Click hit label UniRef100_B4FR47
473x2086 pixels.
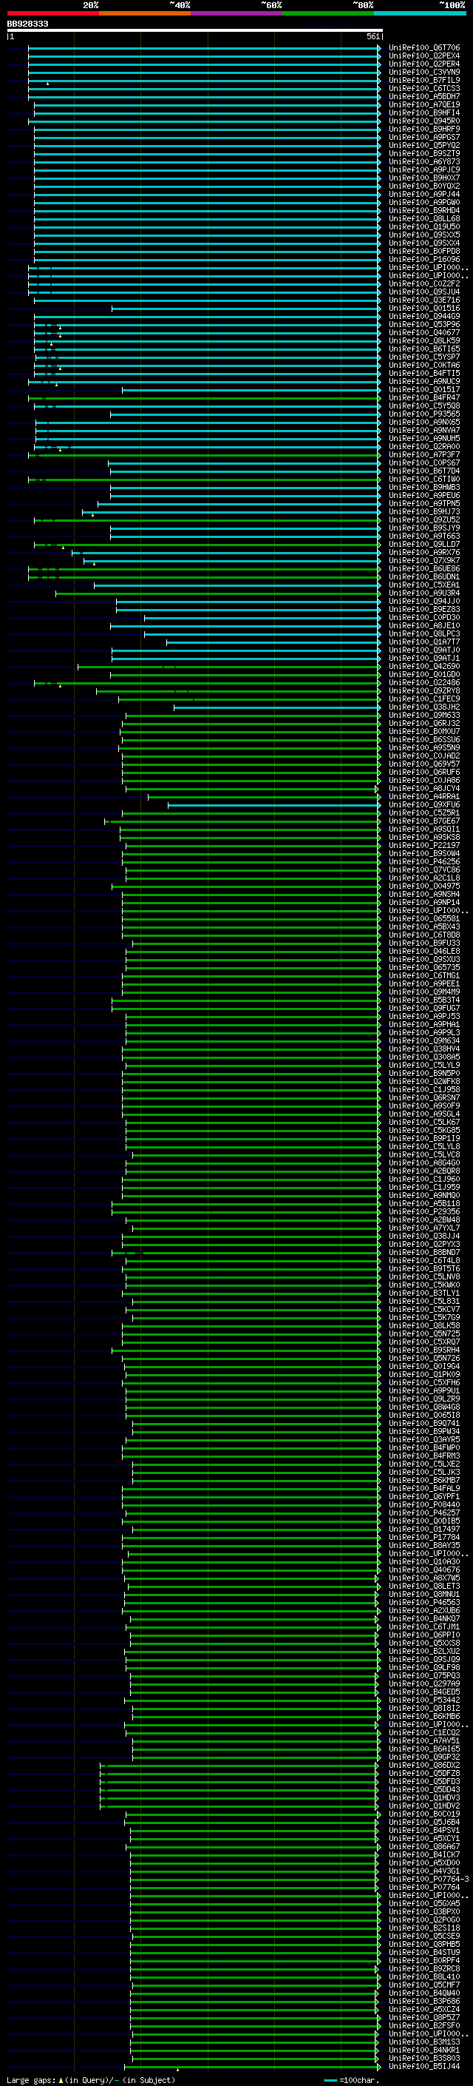(423, 397)
